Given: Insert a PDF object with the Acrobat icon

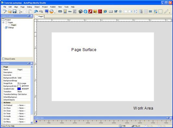Looking at the screenshot, I should (x=100, y=11).
